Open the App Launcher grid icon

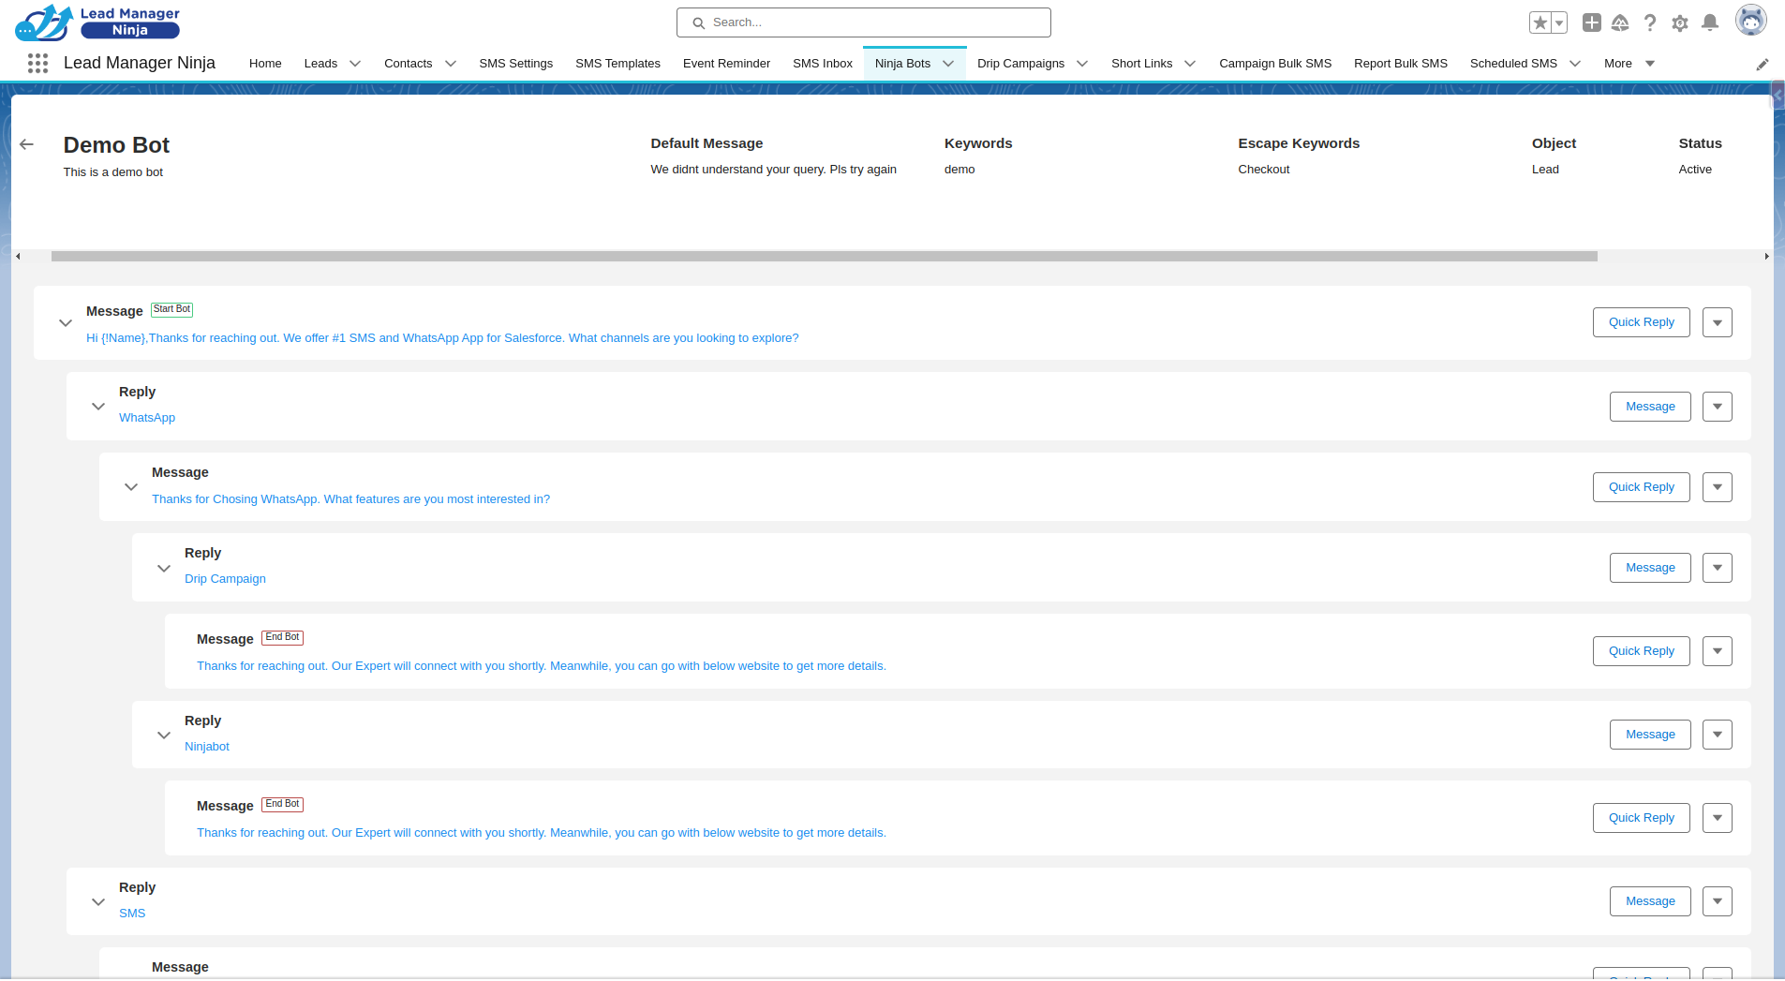pyautogui.click(x=37, y=64)
